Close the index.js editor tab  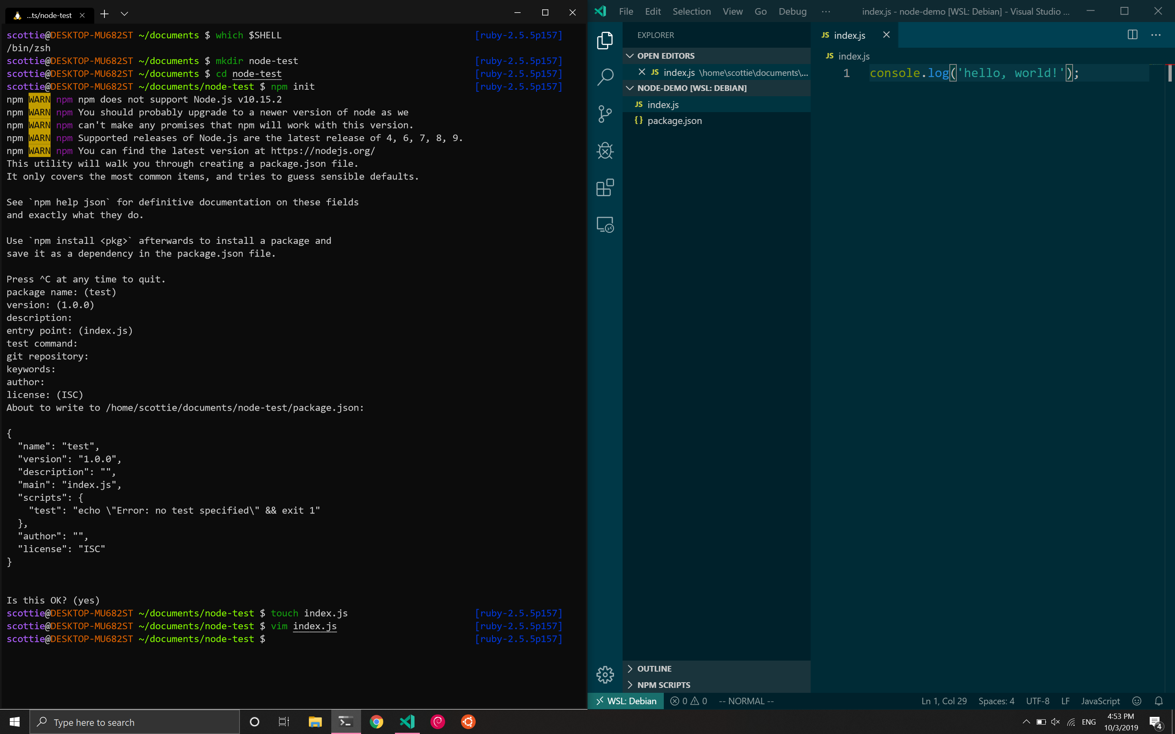tap(886, 35)
